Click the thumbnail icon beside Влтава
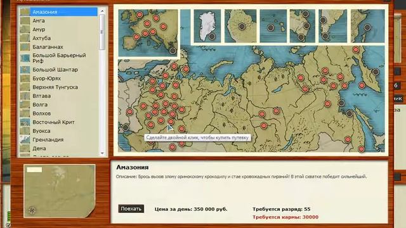 click(x=25, y=96)
